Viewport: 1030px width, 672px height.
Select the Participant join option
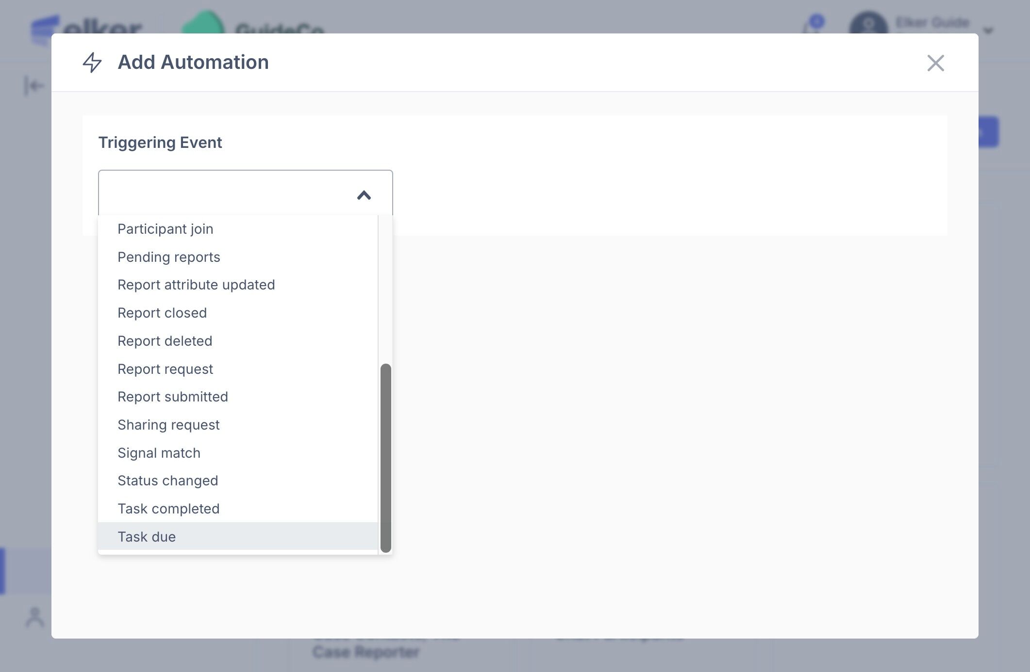[165, 229]
